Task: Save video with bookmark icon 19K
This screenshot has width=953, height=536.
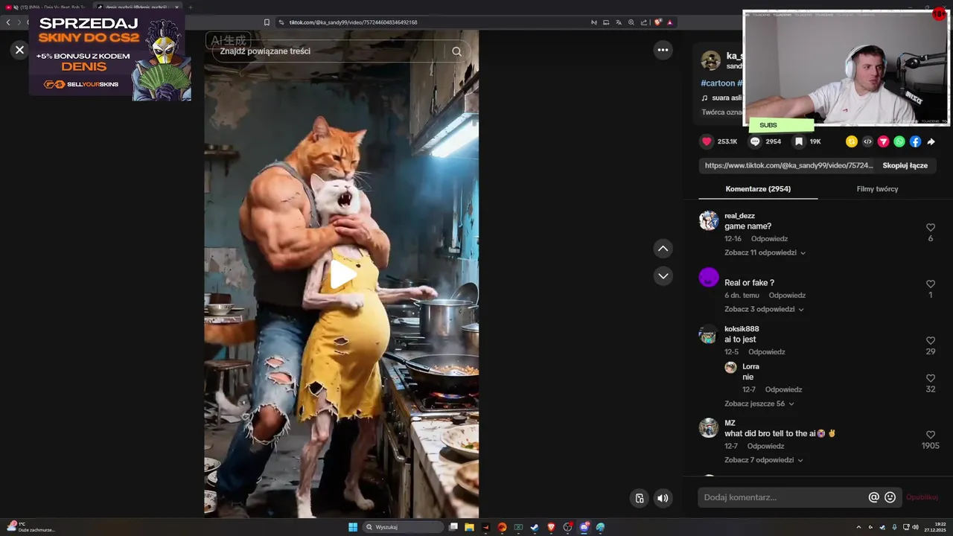Action: 798,141
